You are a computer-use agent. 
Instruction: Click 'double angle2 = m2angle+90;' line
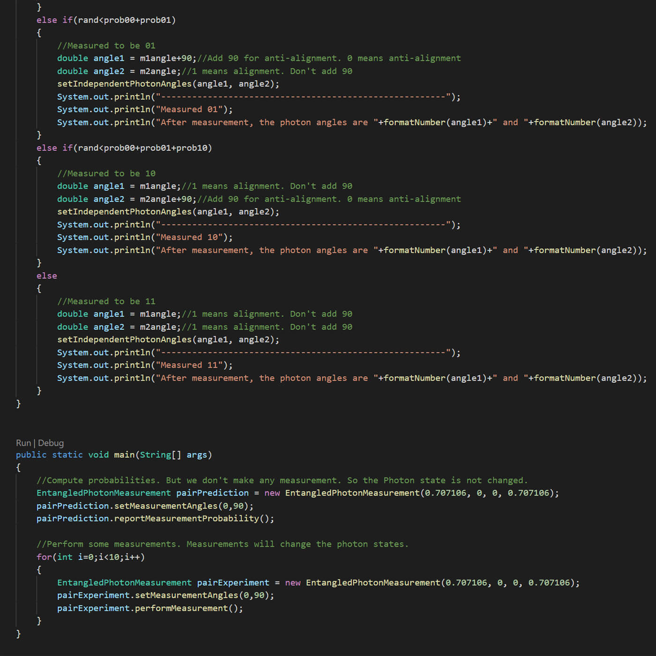259,199
